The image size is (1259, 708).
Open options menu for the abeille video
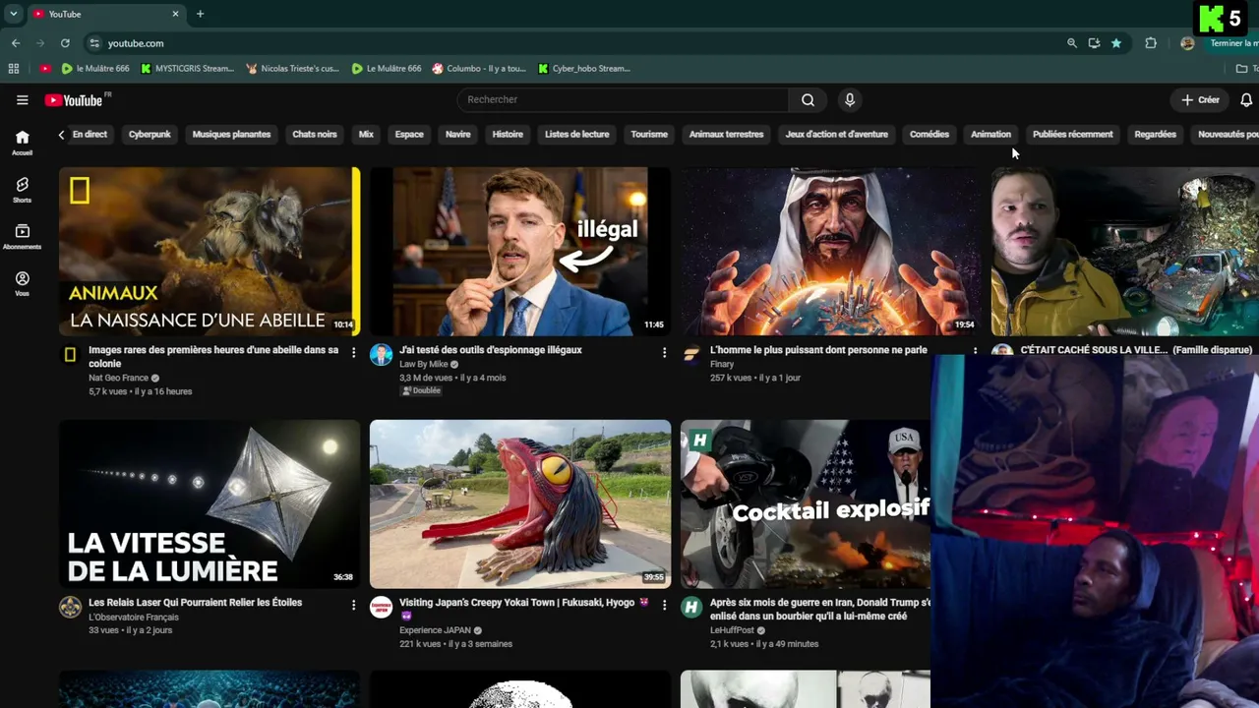[x=353, y=352]
